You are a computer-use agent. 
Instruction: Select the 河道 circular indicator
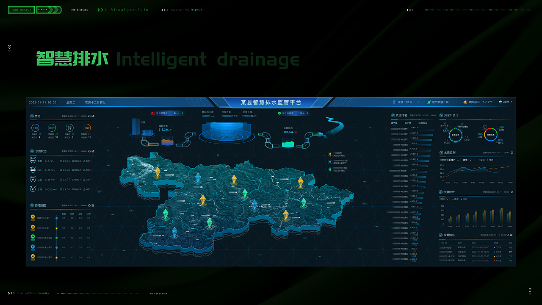point(86,128)
